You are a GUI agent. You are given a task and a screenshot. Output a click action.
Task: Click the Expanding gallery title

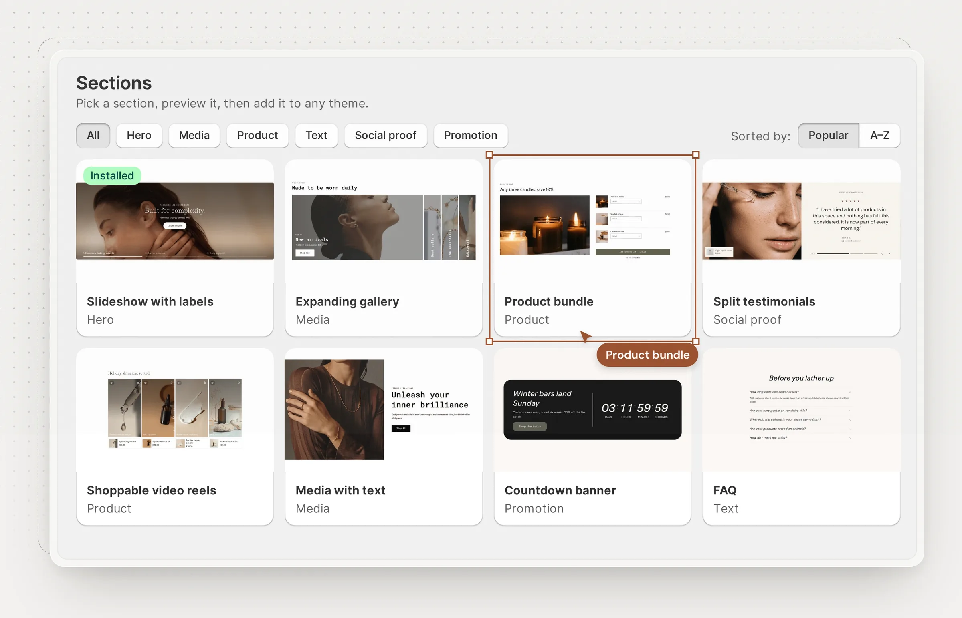pyautogui.click(x=347, y=301)
